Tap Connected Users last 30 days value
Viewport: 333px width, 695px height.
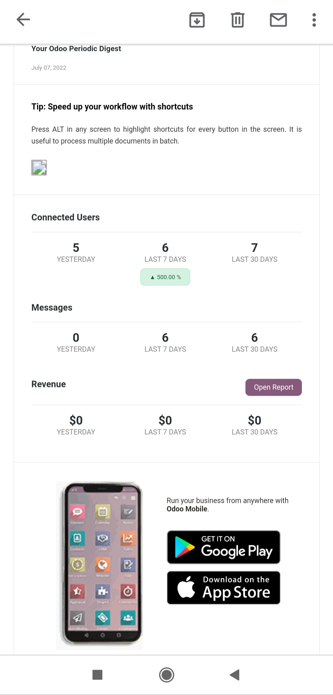[254, 248]
